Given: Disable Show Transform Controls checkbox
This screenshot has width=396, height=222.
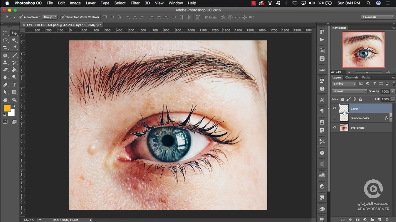Looking at the screenshot, I should tap(63, 17).
